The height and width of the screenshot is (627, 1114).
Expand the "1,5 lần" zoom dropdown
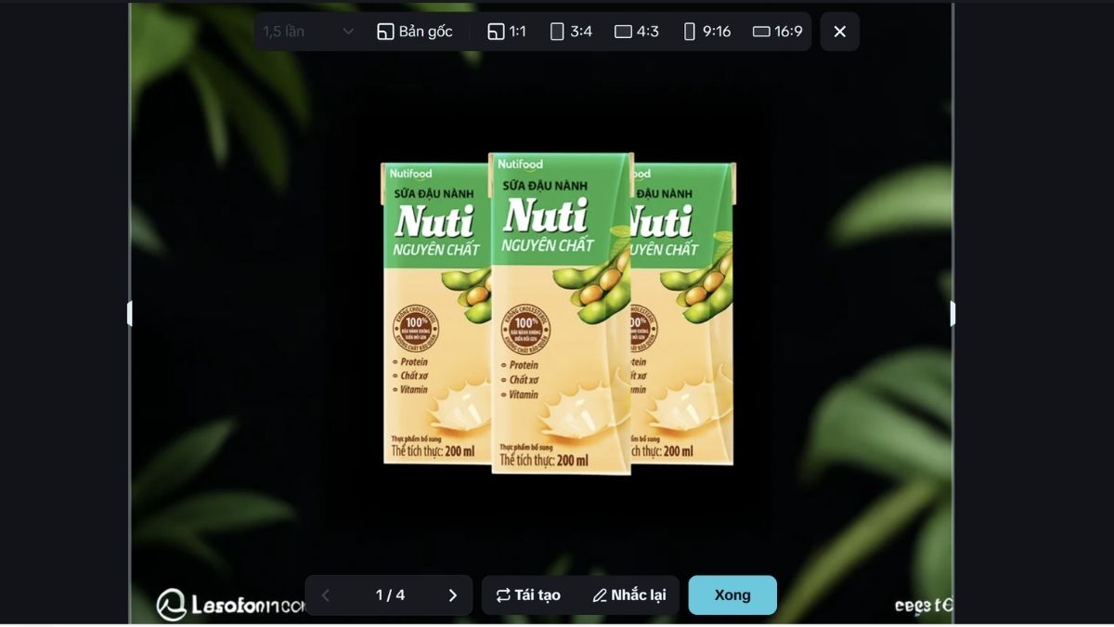pos(308,32)
